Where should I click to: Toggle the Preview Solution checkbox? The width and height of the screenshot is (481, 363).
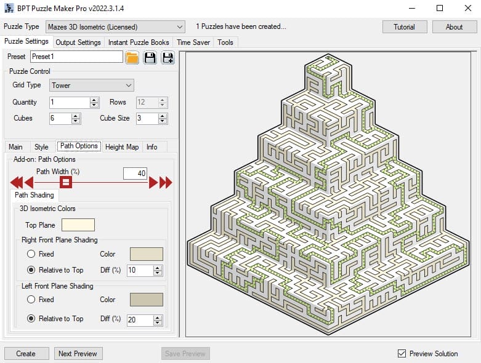(402, 353)
